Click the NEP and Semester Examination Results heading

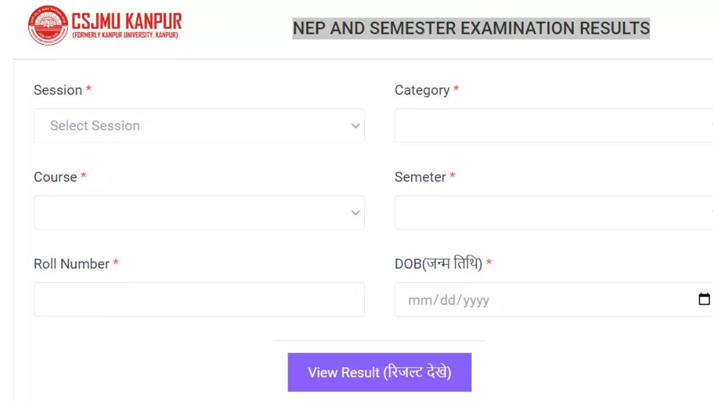[471, 28]
